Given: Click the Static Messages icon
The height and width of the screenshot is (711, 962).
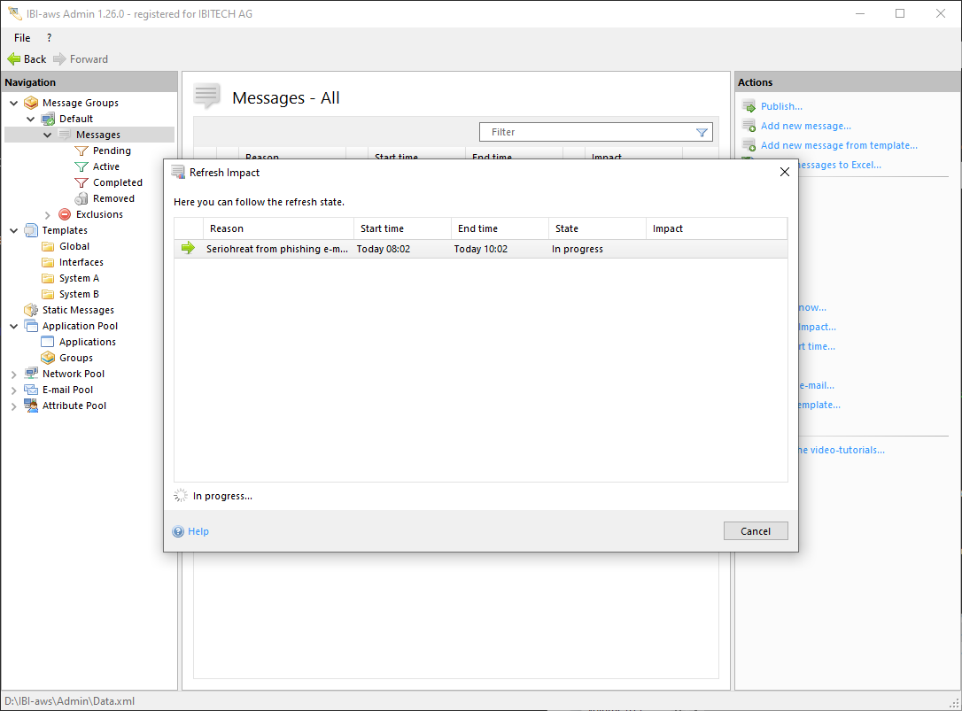Looking at the screenshot, I should tap(31, 310).
